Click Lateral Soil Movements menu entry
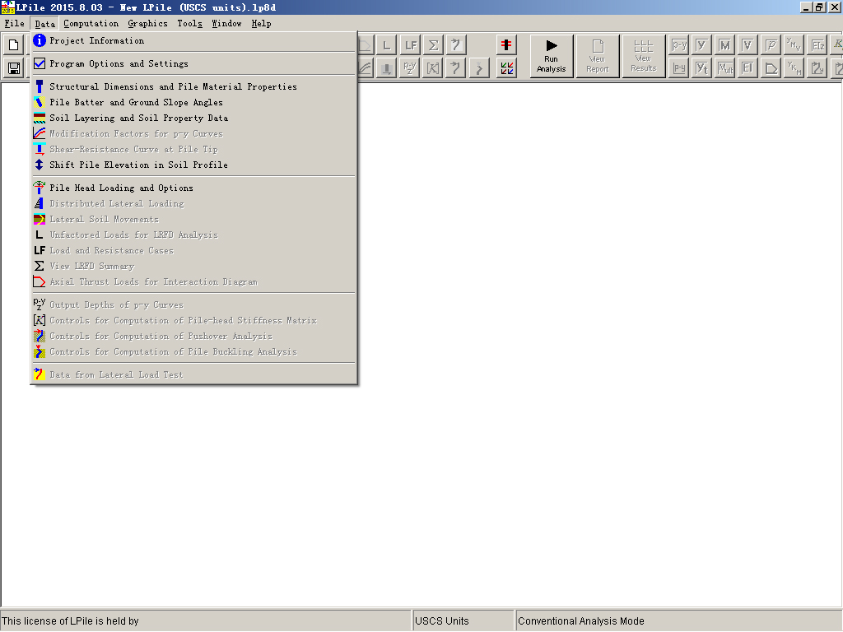Image resolution: width=843 pixels, height=632 pixels. tap(193, 219)
